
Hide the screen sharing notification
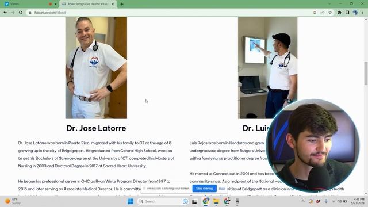coord(222,189)
